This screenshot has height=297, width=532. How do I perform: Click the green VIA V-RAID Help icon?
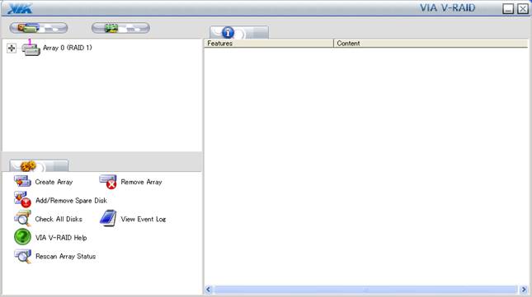point(22,236)
